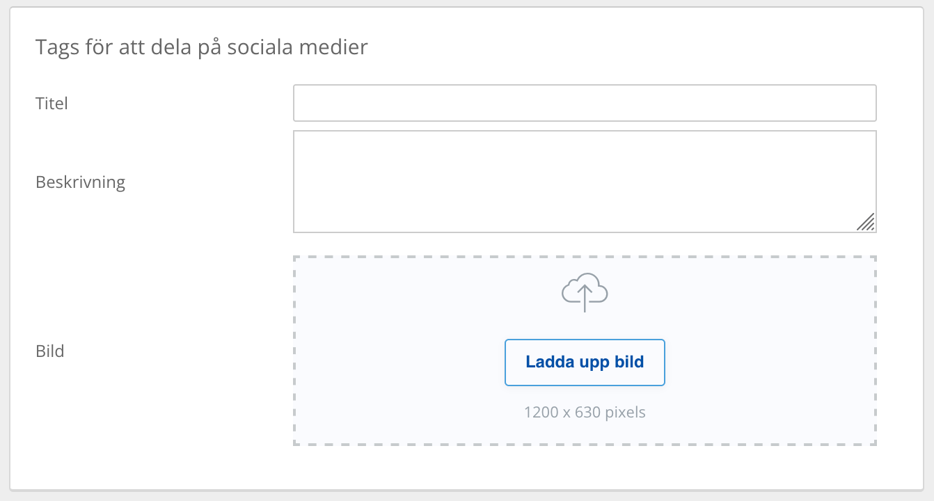Screen dimensions: 934x501
Task: Click the Titel field label
Action: pos(52,104)
